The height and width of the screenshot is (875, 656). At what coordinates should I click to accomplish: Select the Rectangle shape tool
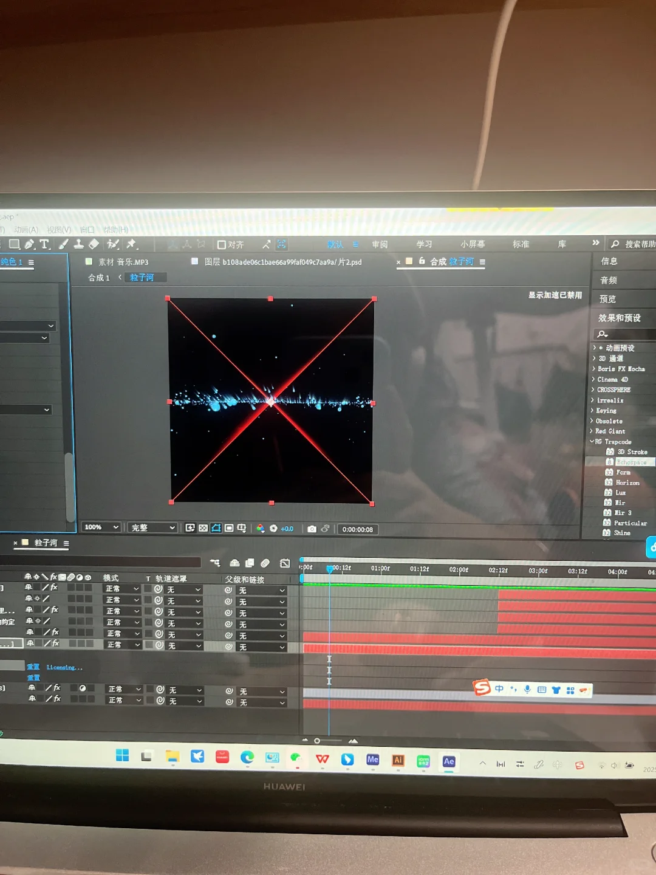point(15,244)
